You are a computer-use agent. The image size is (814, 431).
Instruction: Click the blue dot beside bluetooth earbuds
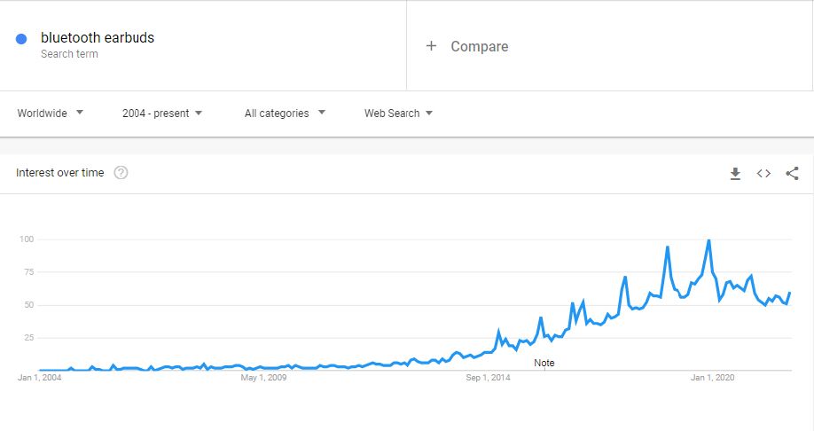pyautogui.click(x=21, y=39)
